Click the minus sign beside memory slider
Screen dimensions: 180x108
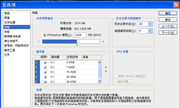pyautogui.click(x=39, y=41)
